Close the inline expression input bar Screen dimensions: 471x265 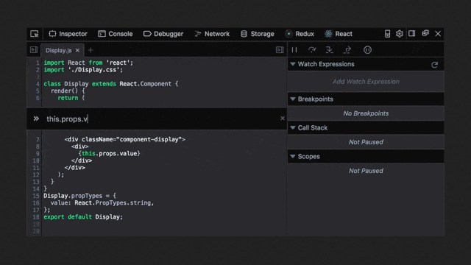coord(283,119)
